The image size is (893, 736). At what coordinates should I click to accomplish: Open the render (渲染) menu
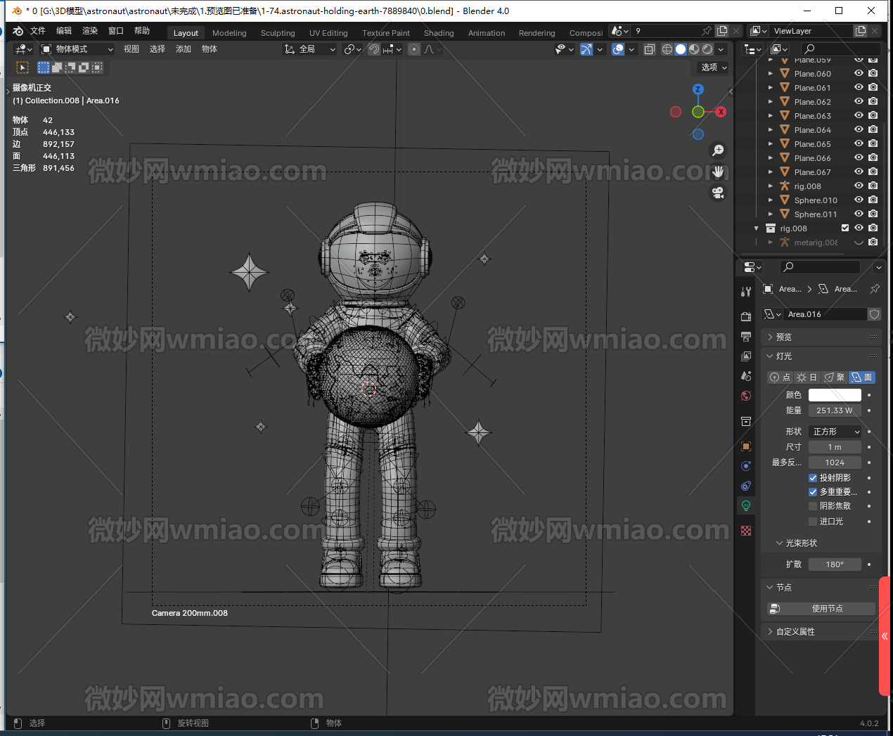coord(90,31)
